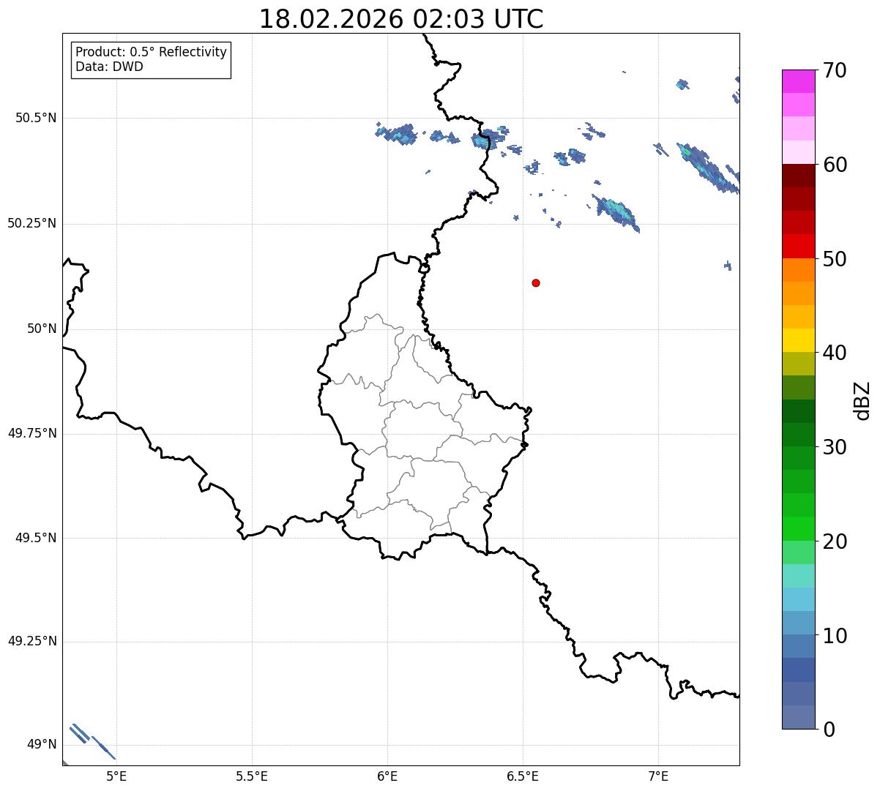
Task: Pick the dark maroon colorbar segment below 60
Action: click(x=798, y=176)
